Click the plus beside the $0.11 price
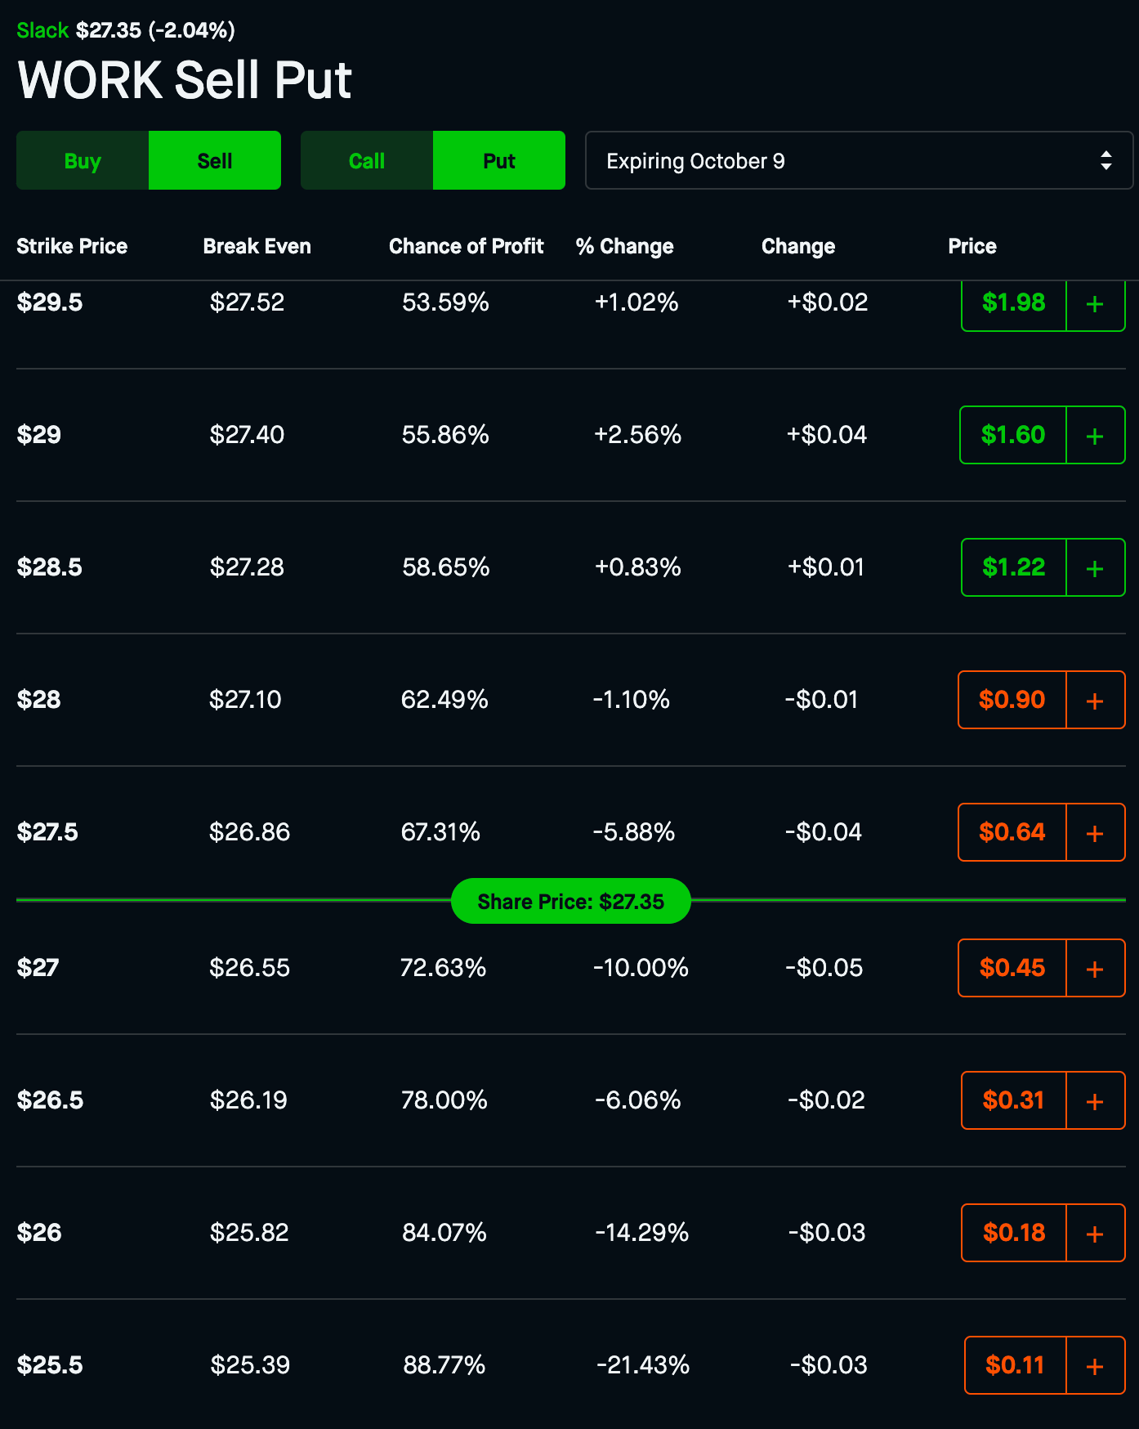 1096,1365
